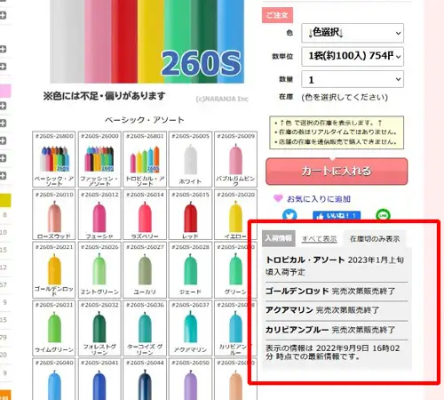Pick the ベーシック・アソート balloon pack
Image resolution: width=444 pixels, height=400 pixels.
coord(54,159)
